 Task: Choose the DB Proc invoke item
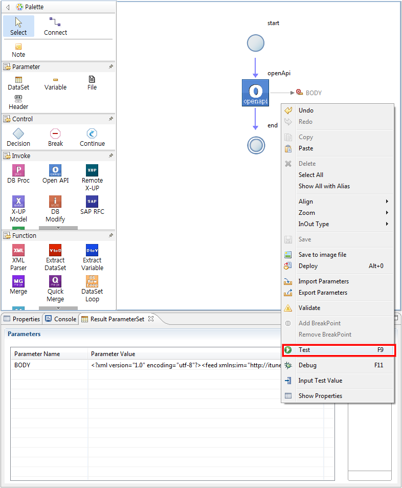18,174
